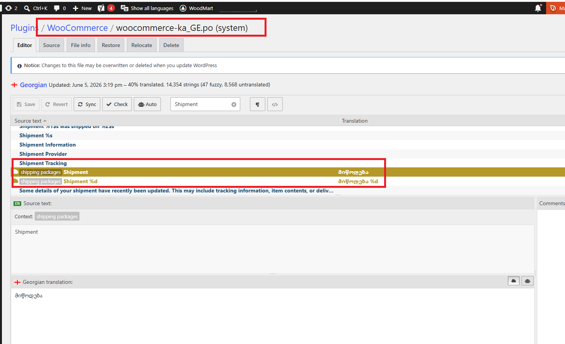This screenshot has width=565, height=344.
Task: Click the Auto translate button
Action: 147,104
